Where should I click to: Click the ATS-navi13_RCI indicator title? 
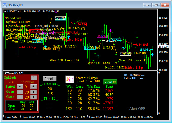coord(14,73)
